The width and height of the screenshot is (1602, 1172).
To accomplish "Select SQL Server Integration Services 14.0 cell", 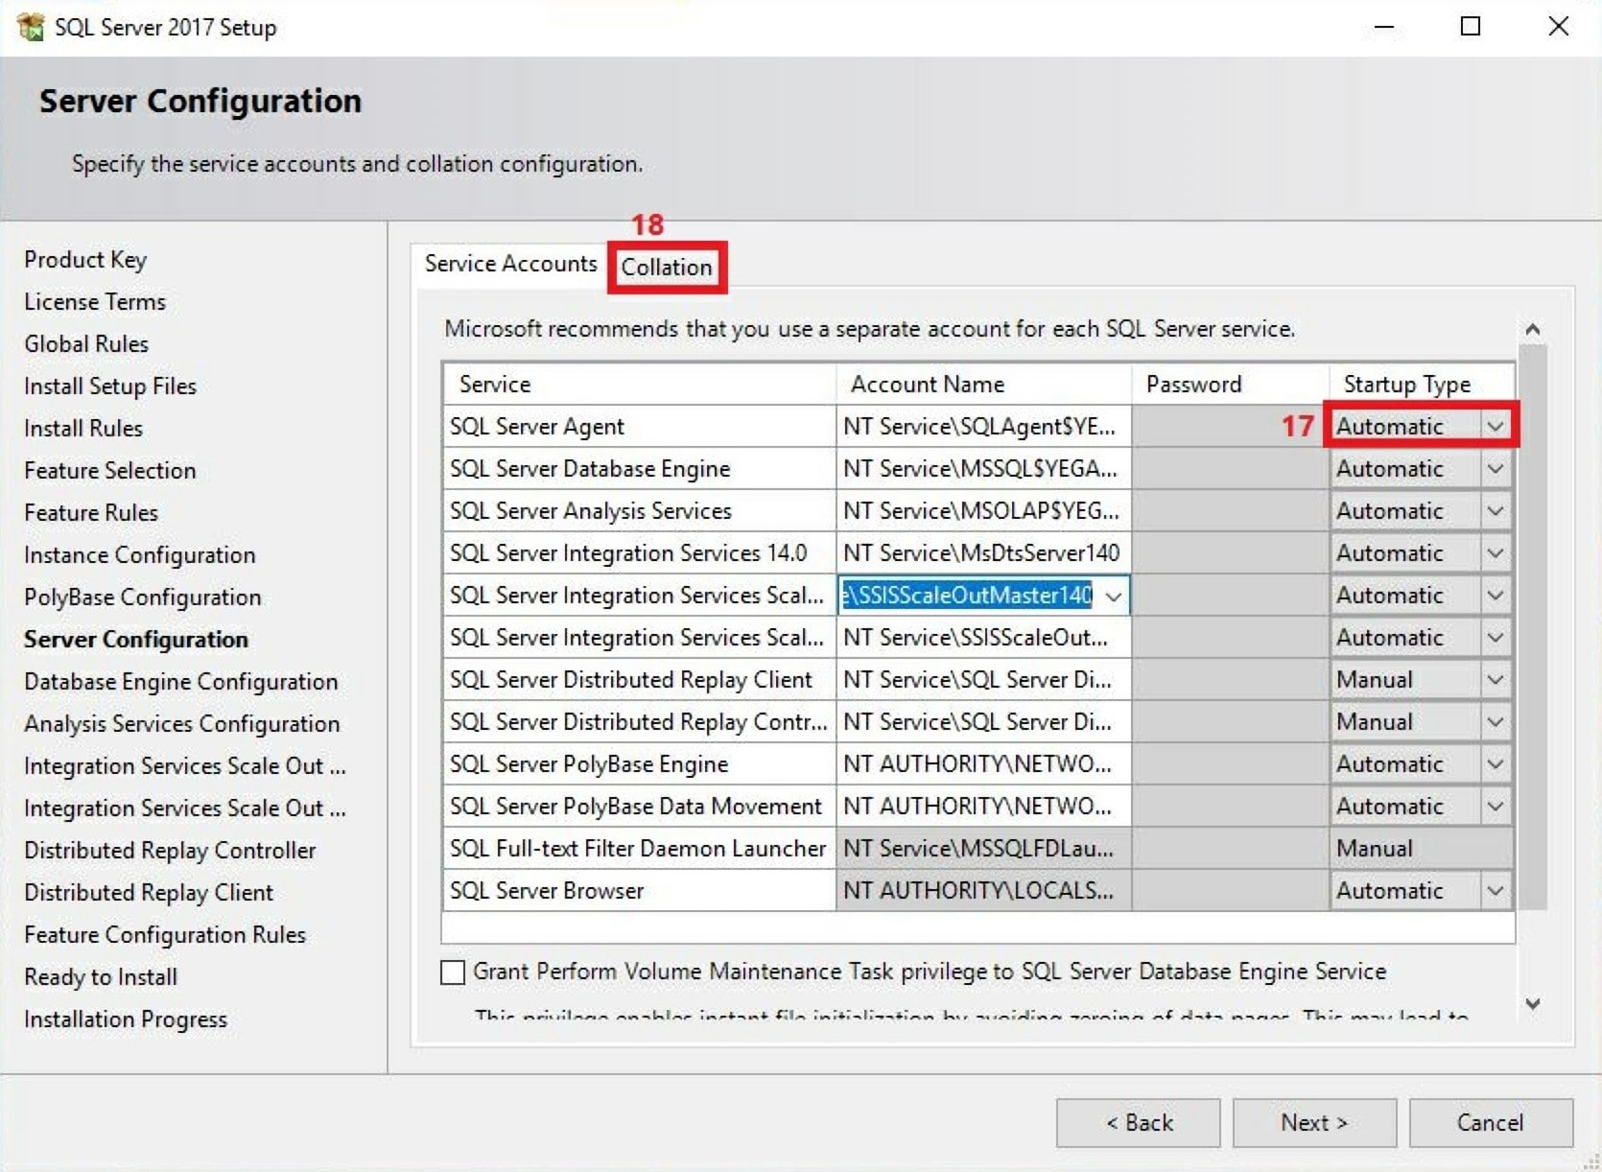I will 640,553.
